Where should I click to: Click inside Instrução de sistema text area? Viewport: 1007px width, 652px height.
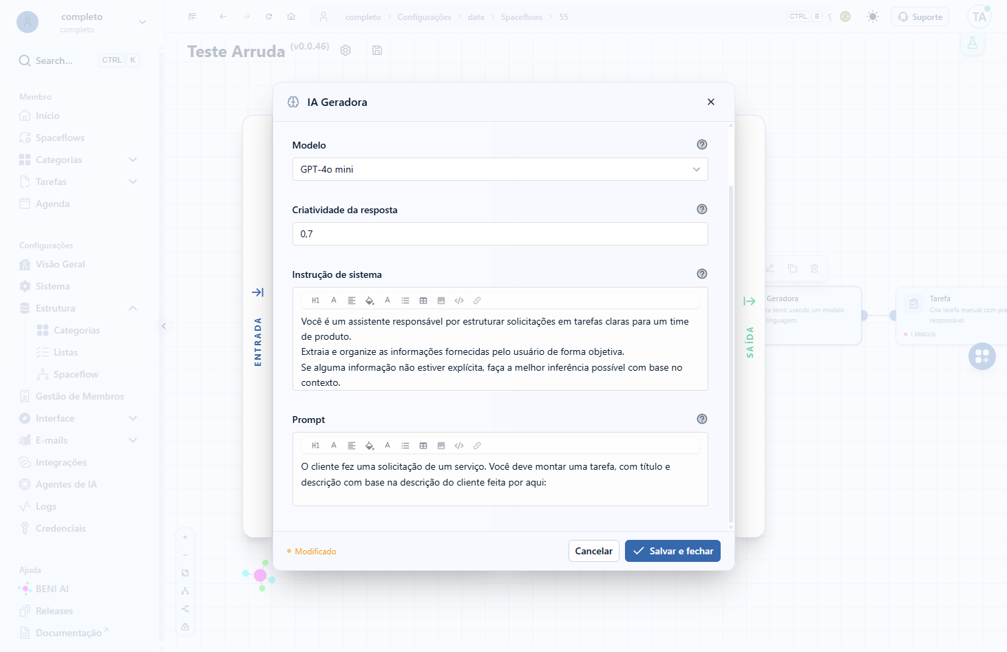tap(500, 351)
